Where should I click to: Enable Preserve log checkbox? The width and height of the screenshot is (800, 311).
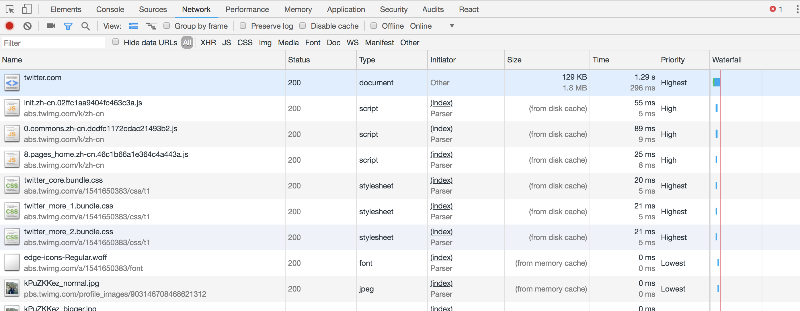[243, 26]
